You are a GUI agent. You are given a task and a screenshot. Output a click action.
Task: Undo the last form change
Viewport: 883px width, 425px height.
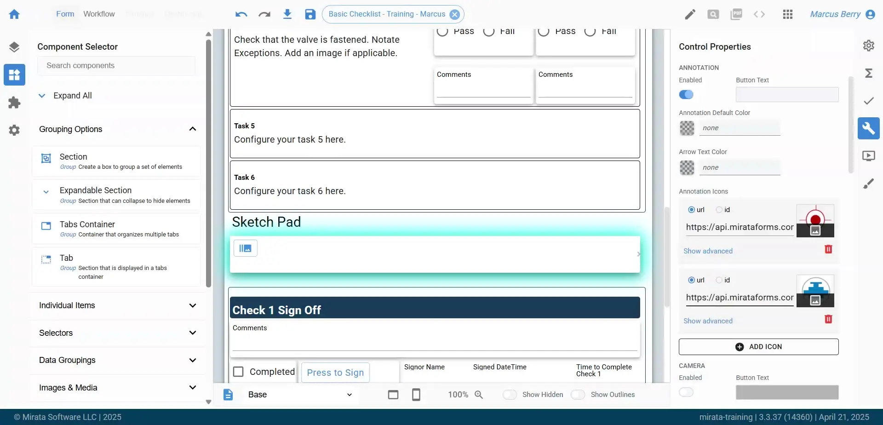[241, 14]
